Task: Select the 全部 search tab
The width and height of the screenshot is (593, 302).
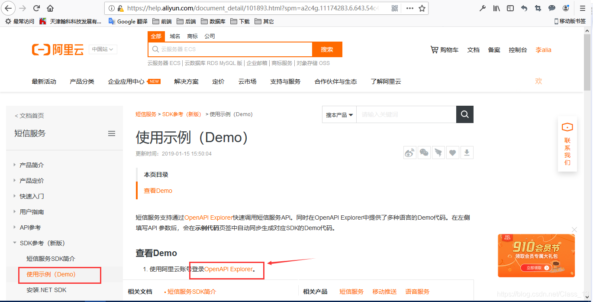Action: [156, 36]
